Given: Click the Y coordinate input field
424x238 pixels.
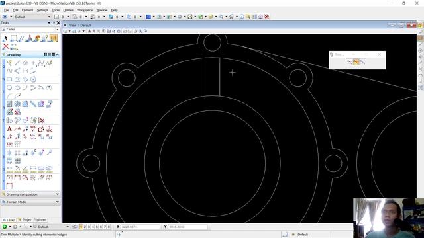Looking at the screenshot, I should pos(188,227).
